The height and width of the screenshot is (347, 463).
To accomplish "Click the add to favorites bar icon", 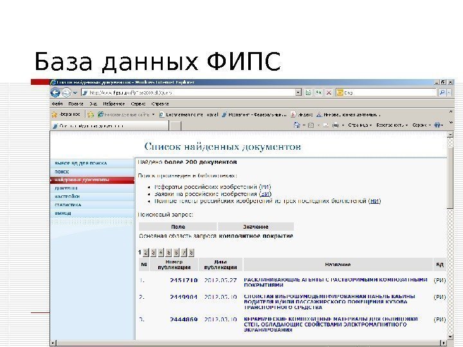I will pyautogui.click(x=91, y=114).
